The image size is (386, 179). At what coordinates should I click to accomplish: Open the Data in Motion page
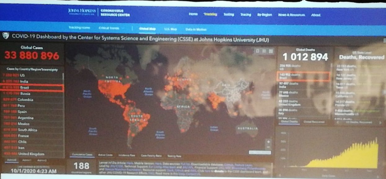[196, 29]
